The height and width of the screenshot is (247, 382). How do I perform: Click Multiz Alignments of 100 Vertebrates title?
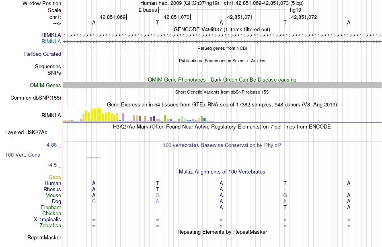[x=222, y=172]
